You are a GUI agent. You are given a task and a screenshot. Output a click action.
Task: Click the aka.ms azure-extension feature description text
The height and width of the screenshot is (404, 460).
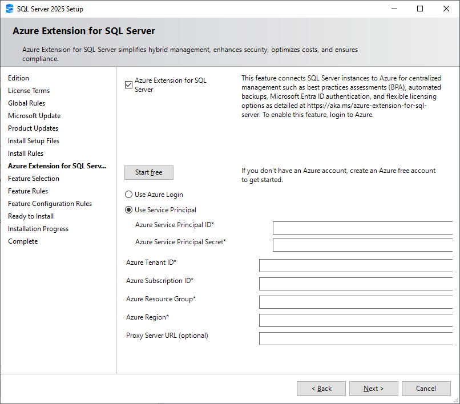pos(341,96)
